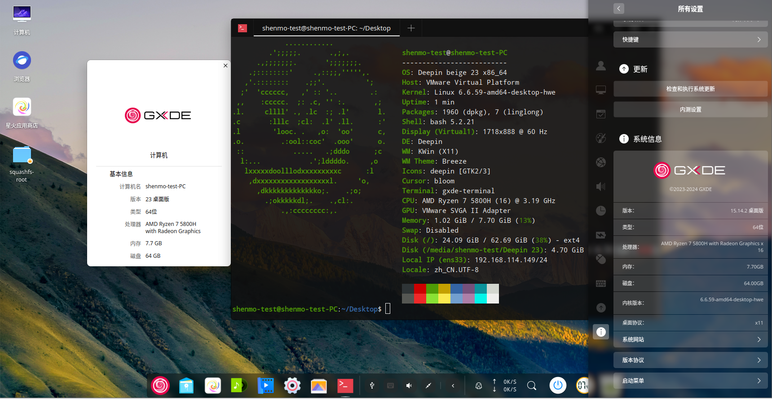Select the Sound speaker icon in sidebar
The height and width of the screenshot is (399, 772).
[601, 186]
